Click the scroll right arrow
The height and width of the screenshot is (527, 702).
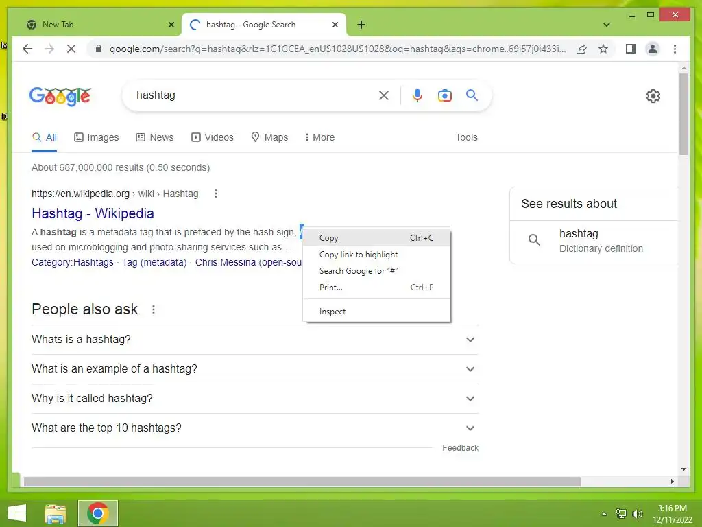[672, 481]
